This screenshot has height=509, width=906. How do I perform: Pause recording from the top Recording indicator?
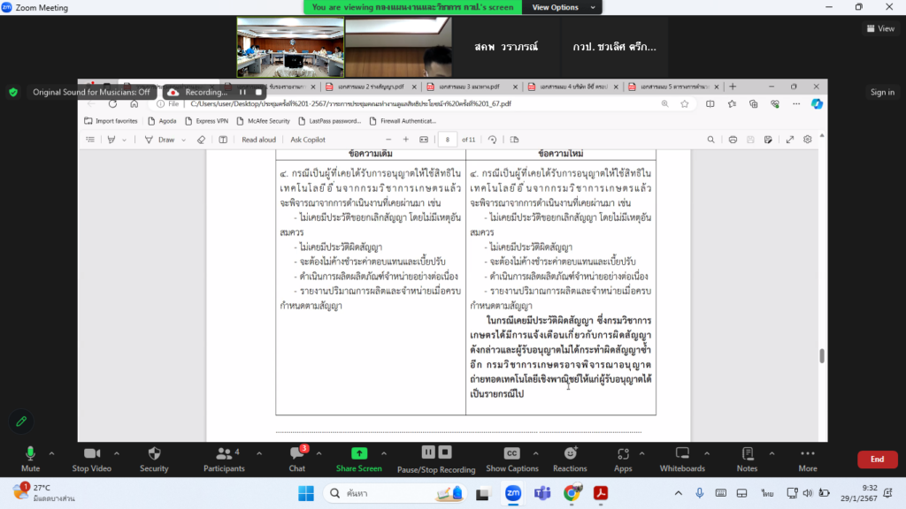point(242,92)
